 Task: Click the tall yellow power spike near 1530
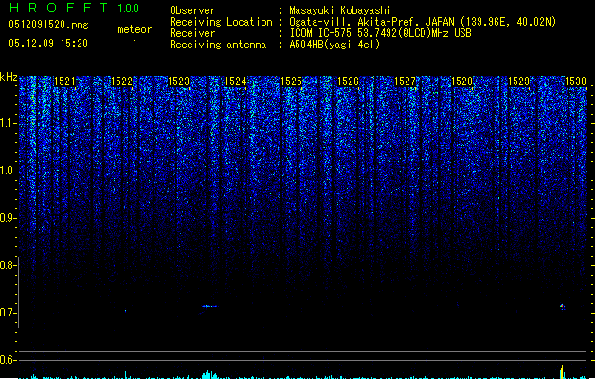pos(562,371)
